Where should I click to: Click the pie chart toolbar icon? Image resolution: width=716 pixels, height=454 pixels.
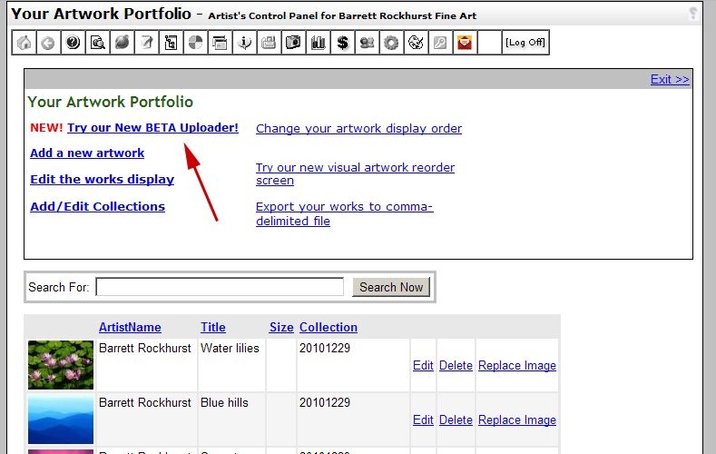195,43
